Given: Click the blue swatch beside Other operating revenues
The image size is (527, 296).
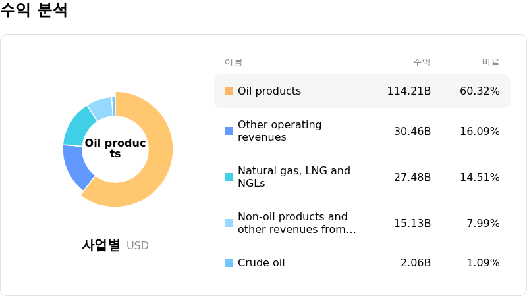Looking at the screenshot, I should (x=229, y=131).
